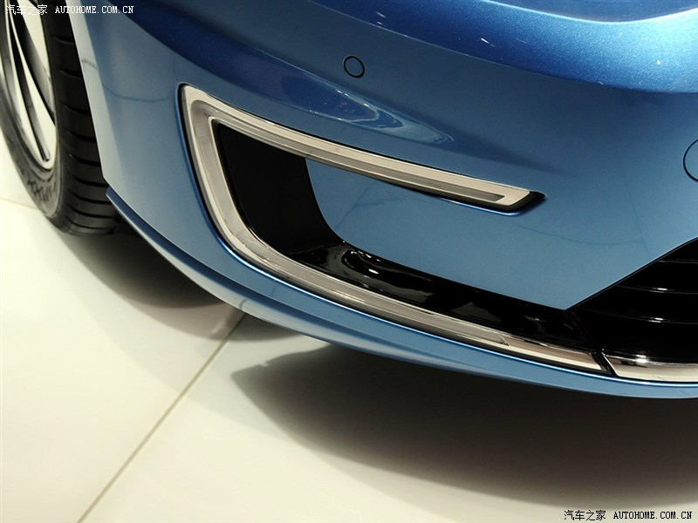The width and height of the screenshot is (698, 523).
Task: Click the AUTOHOME.COM.CN watermark at bottom-right
Action: 652,514
